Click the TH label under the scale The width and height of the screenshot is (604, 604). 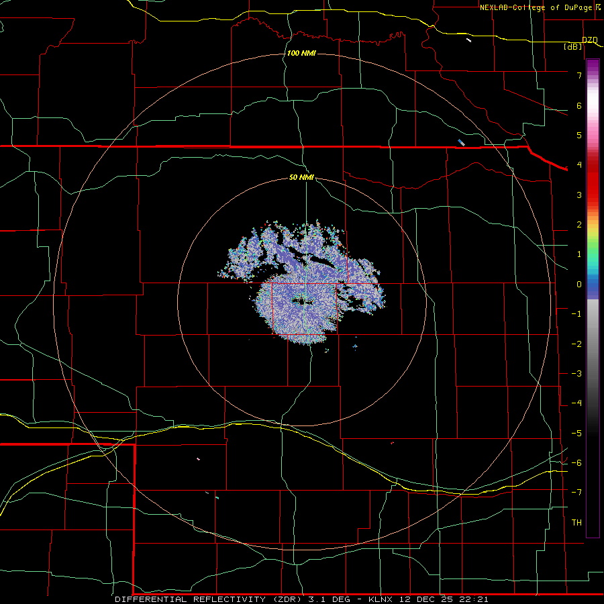pyautogui.click(x=576, y=523)
